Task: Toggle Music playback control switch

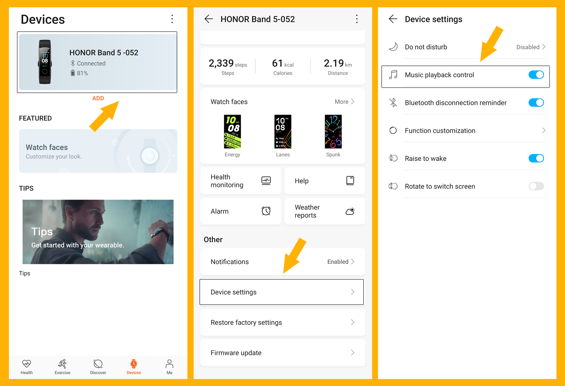Action: (x=536, y=75)
